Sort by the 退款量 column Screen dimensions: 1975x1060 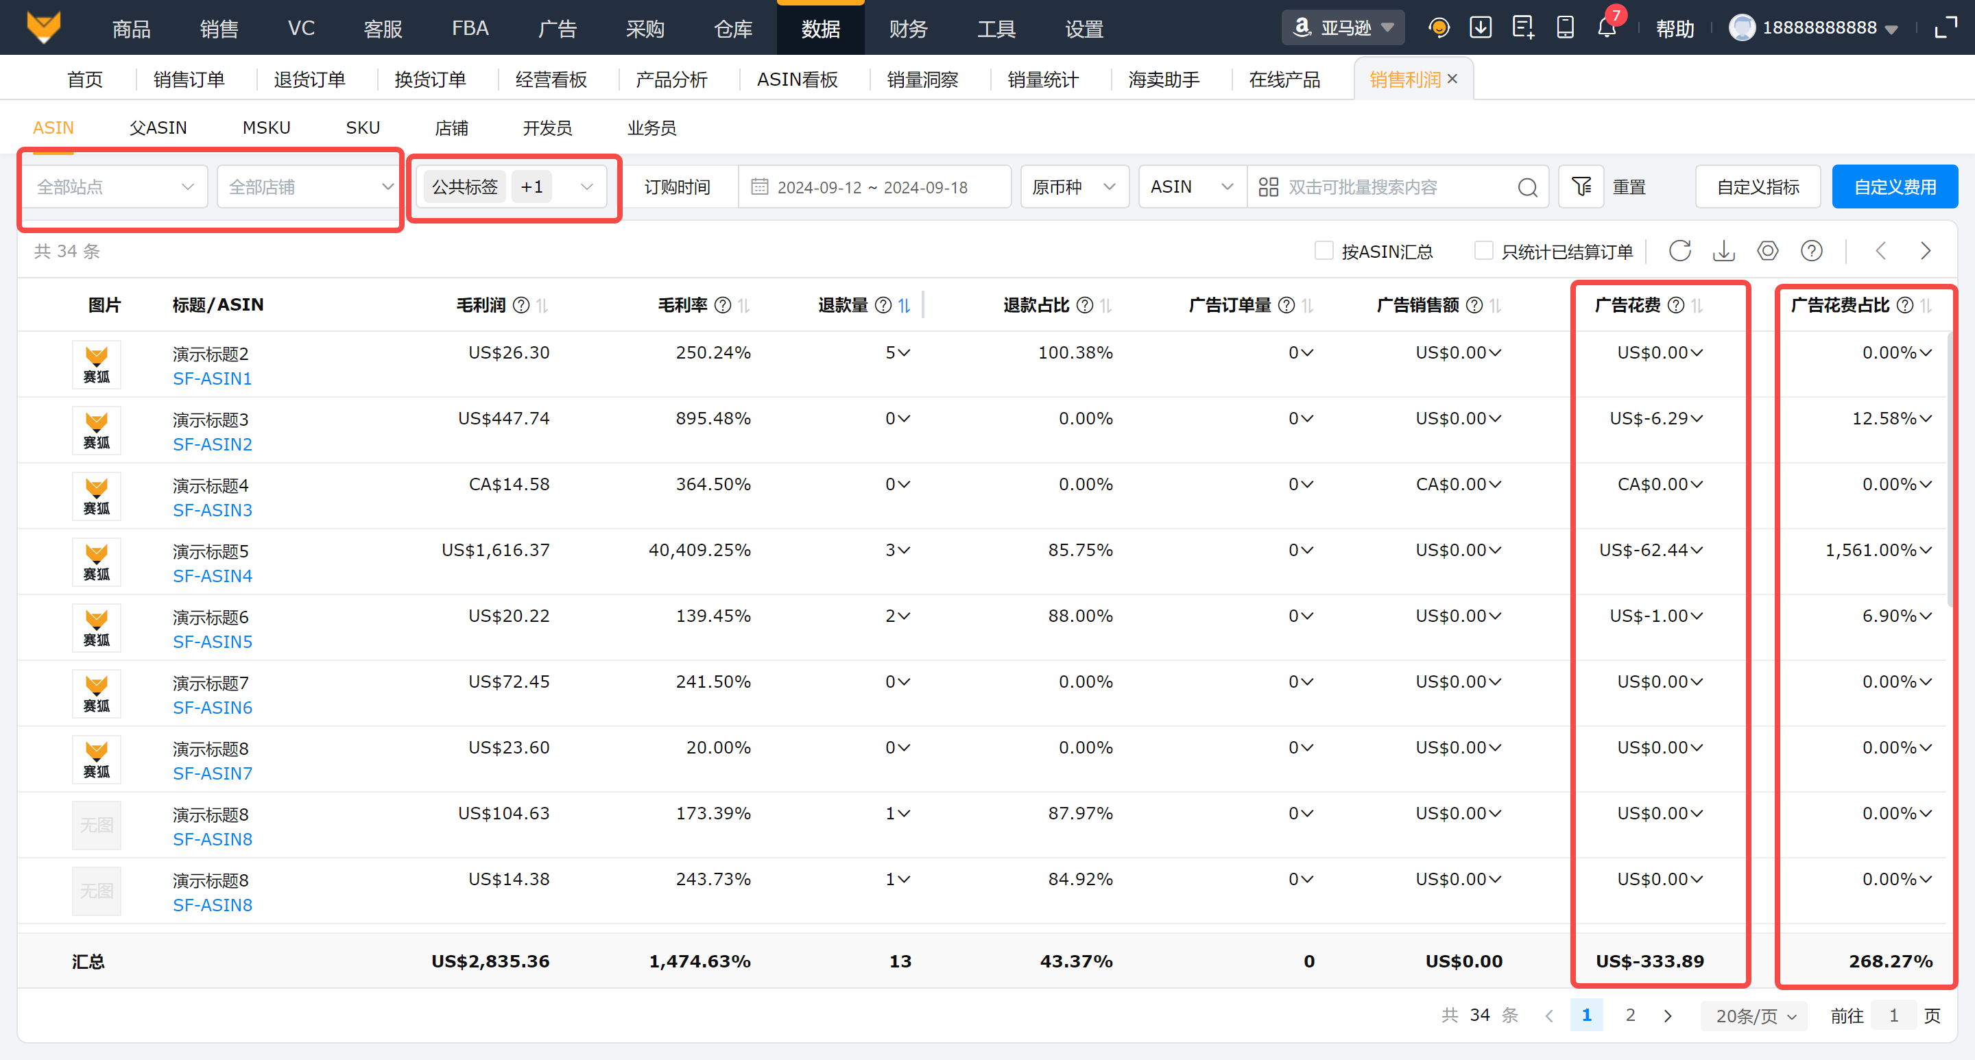pyautogui.click(x=904, y=305)
